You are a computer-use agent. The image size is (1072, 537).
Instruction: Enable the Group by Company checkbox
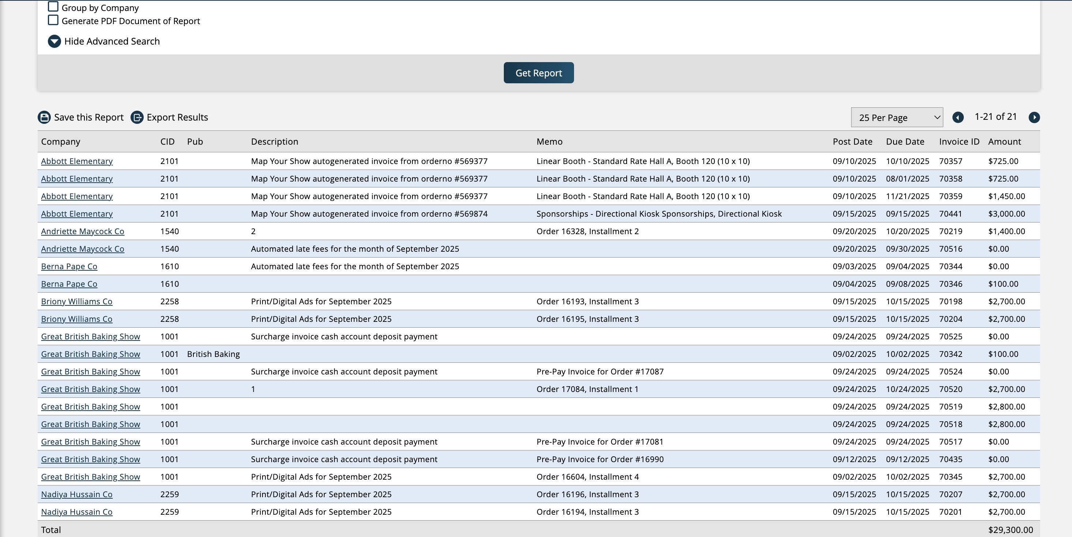tap(53, 7)
